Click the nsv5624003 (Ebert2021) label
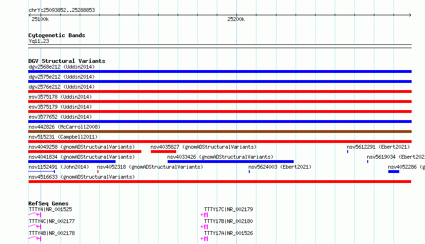Image resolution: width=425 pixels, height=244 pixels. pyautogui.click(x=280, y=167)
